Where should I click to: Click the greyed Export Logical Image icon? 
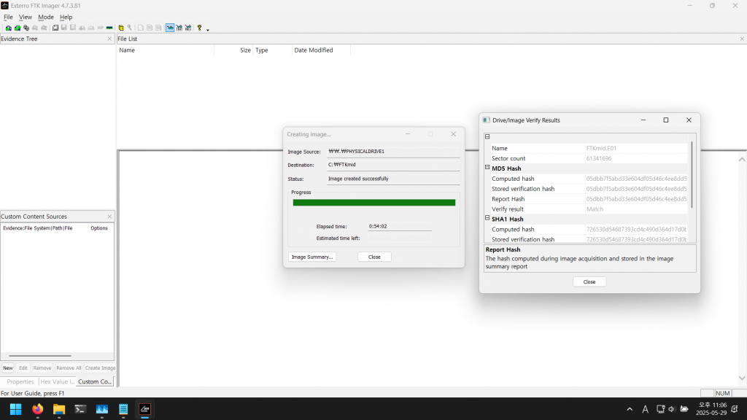click(73, 28)
